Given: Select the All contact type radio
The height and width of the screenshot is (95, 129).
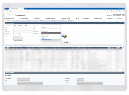Looking at the screenshot, I should (14, 25).
